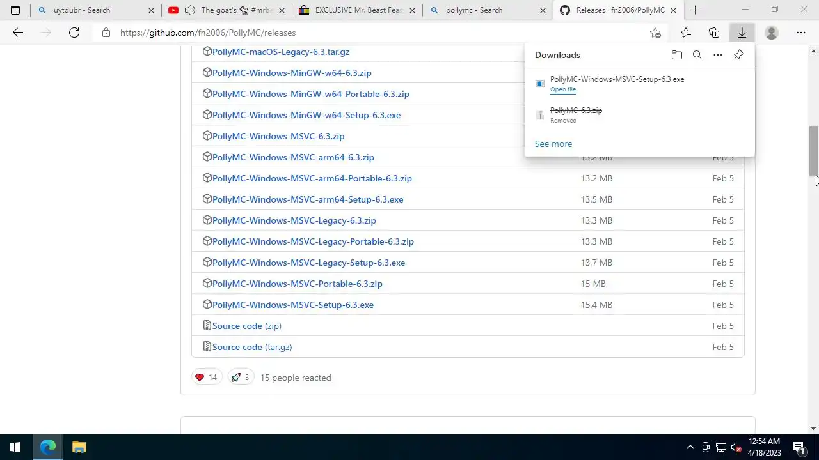Open the browser profile avatar
The image size is (819, 460).
[x=772, y=33]
